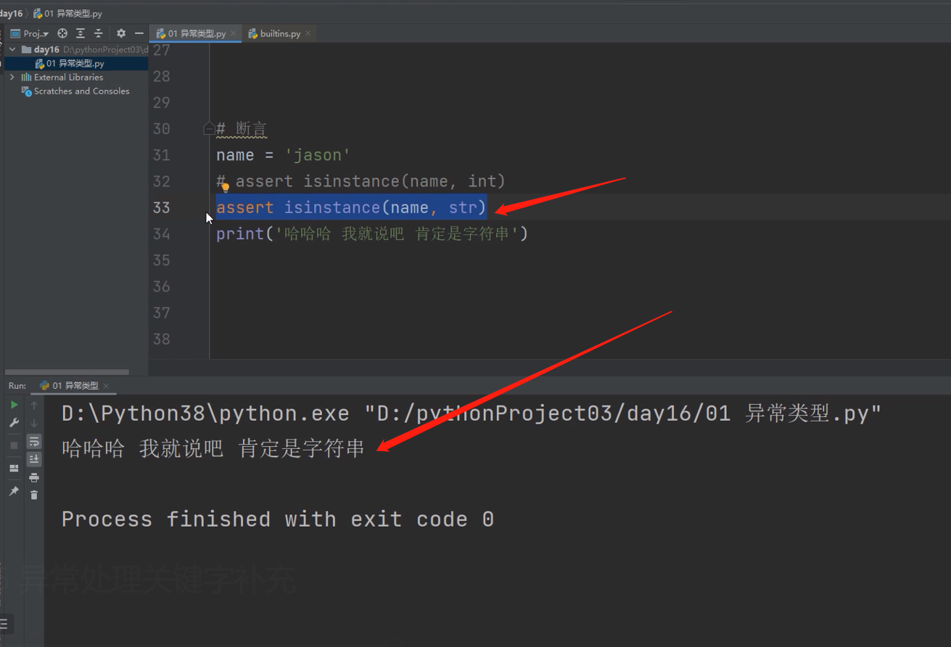Rerun the script with green play icon
The width and height of the screenshot is (951, 647).
tap(14, 405)
